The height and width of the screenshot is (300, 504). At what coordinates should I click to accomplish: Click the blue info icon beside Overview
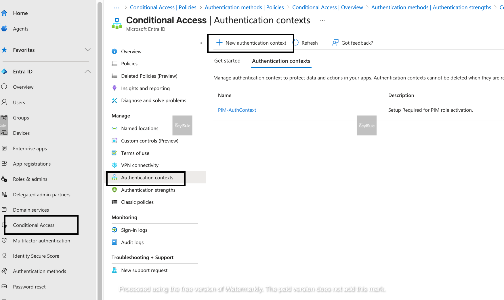click(x=114, y=51)
